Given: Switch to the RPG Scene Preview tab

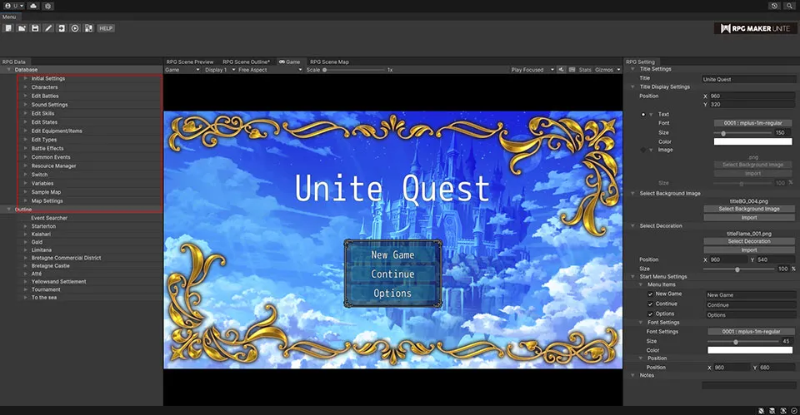Looking at the screenshot, I should 189,62.
